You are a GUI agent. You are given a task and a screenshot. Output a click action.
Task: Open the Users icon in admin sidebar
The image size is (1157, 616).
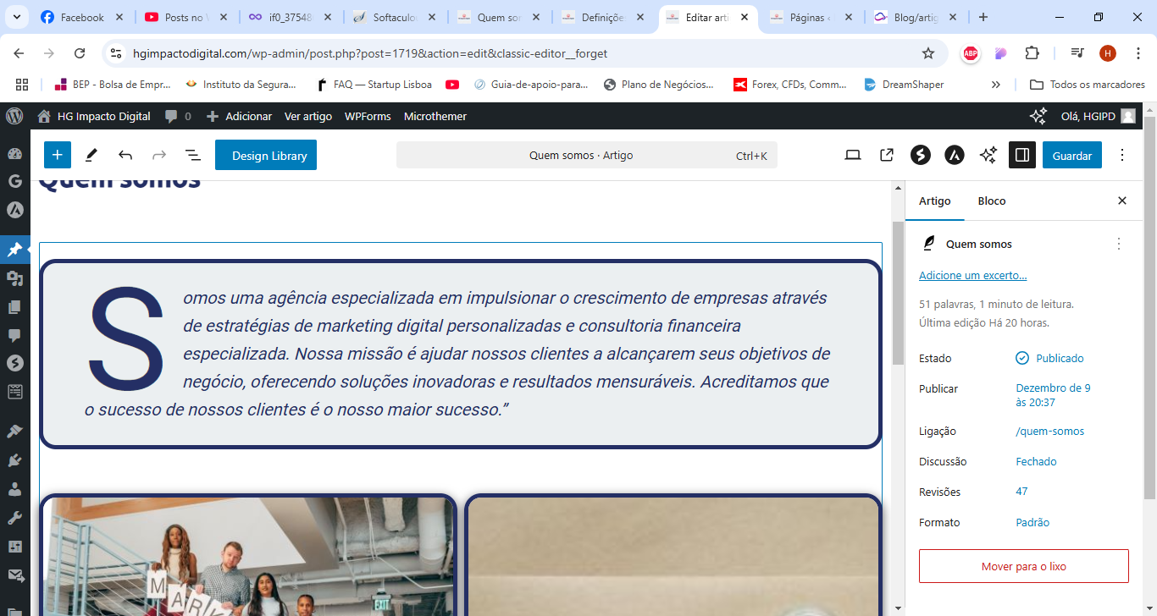tap(14, 489)
